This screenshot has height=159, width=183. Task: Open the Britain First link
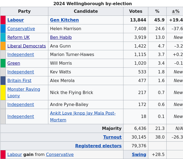pyautogui.click(x=19, y=81)
